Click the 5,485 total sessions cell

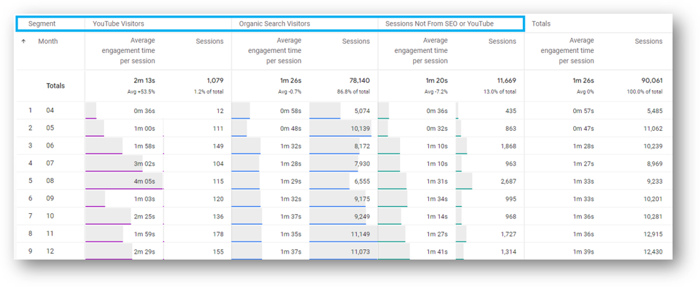[655, 110]
